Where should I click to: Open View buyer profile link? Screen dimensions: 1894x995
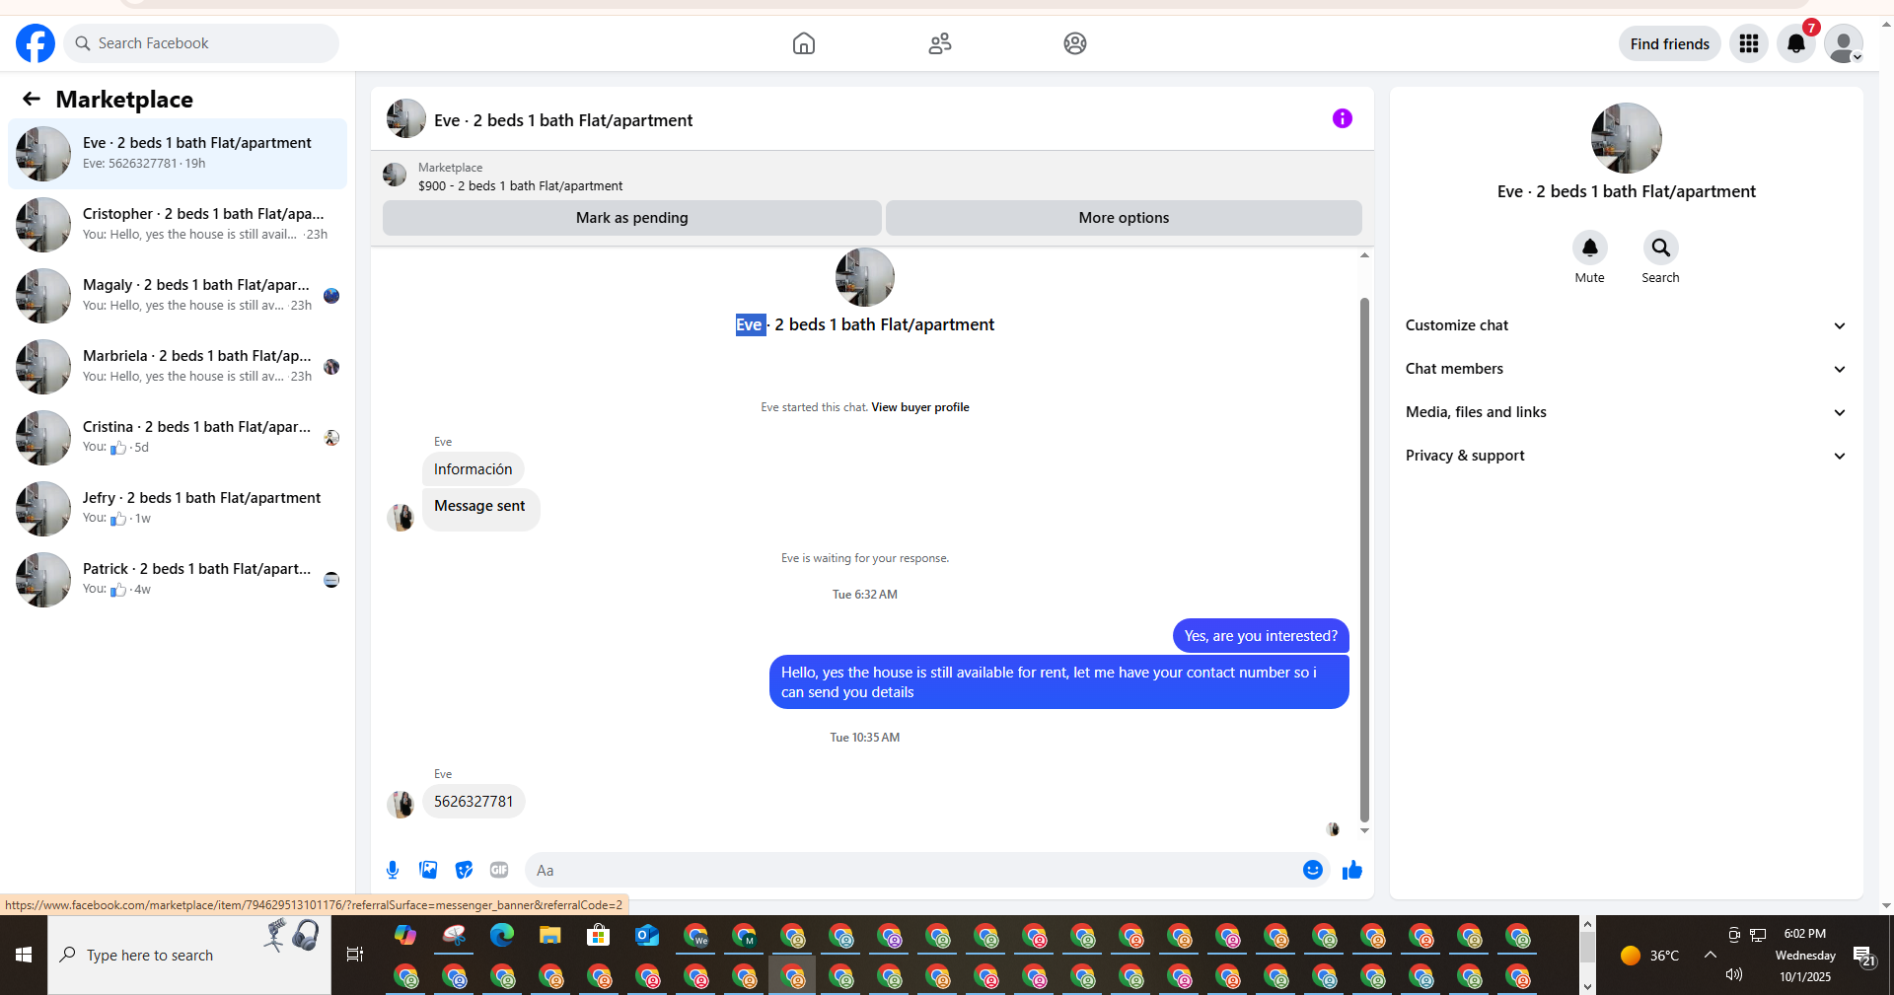(919, 407)
